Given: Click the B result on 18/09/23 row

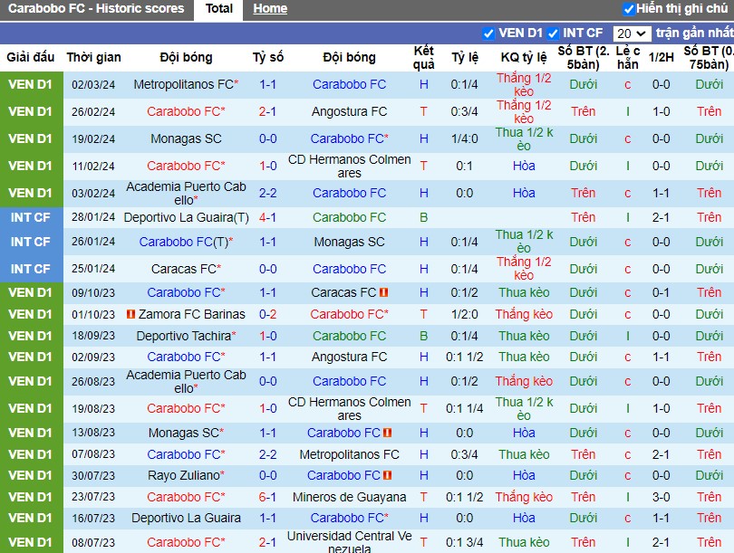Looking at the screenshot, I should click(x=424, y=336).
